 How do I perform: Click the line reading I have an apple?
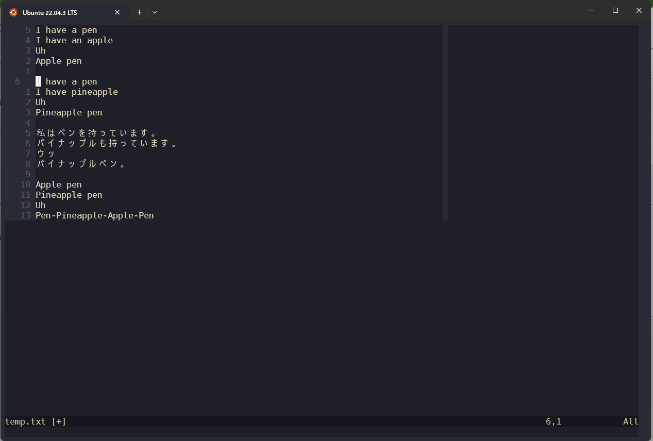(x=74, y=40)
